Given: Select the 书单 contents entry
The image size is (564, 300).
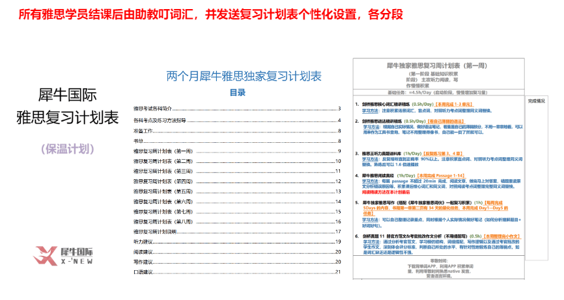Looking at the screenshot, I should point(138,141).
